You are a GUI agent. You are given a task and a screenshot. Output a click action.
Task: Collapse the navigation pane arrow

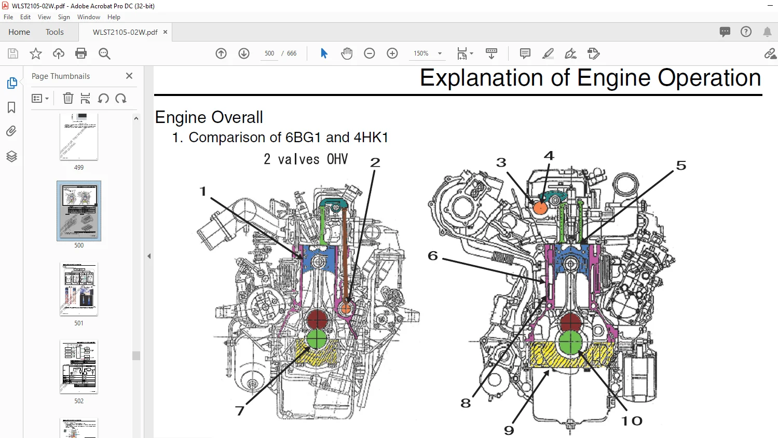pyautogui.click(x=149, y=256)
